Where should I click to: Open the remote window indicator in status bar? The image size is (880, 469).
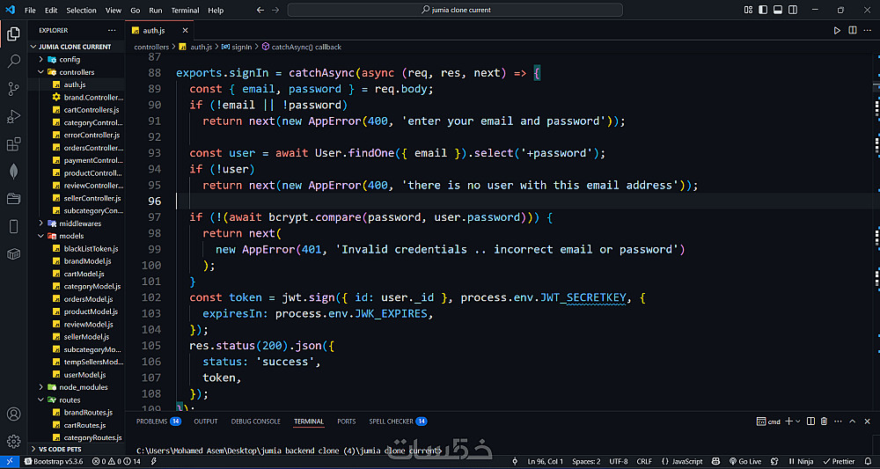coord(10,461)
